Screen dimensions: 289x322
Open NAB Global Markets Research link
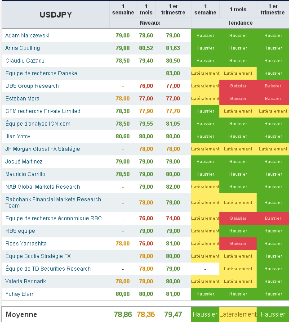[43, 187]
